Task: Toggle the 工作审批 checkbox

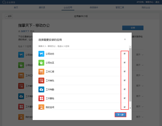Action: (x=125, y=80)
